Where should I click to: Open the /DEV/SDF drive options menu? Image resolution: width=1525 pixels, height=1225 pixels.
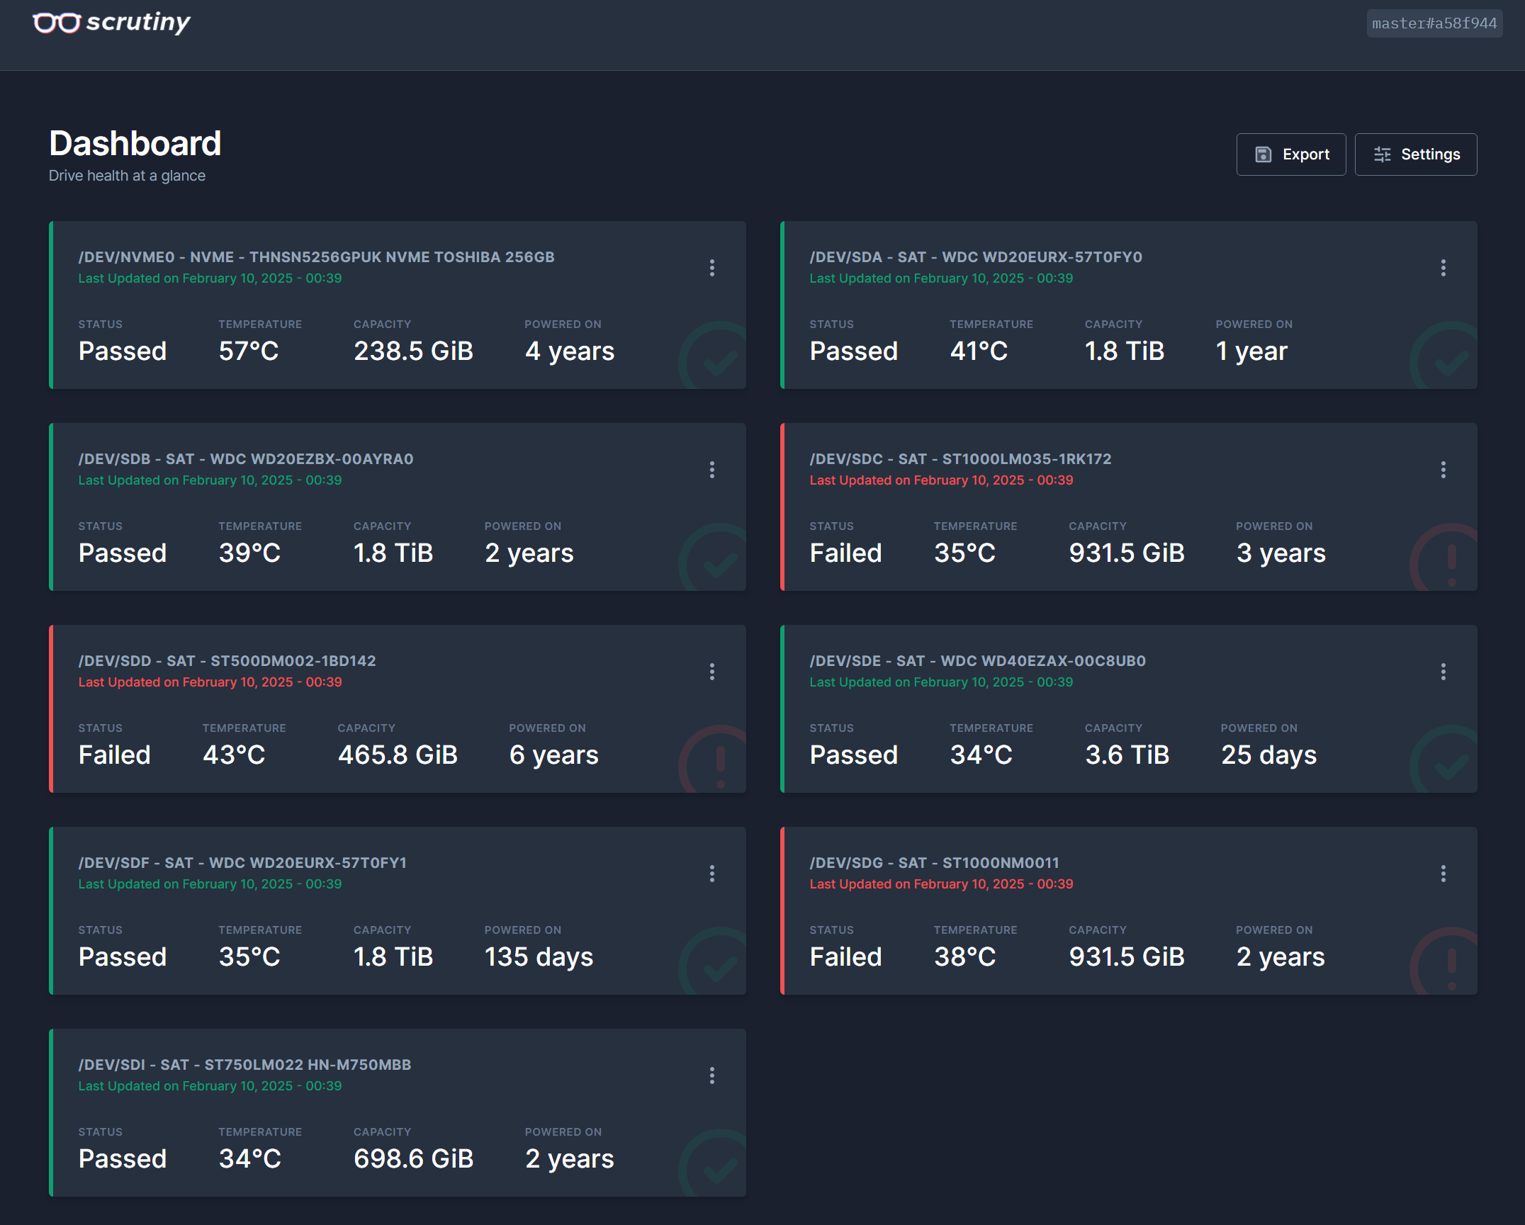[x=712, y=874]
